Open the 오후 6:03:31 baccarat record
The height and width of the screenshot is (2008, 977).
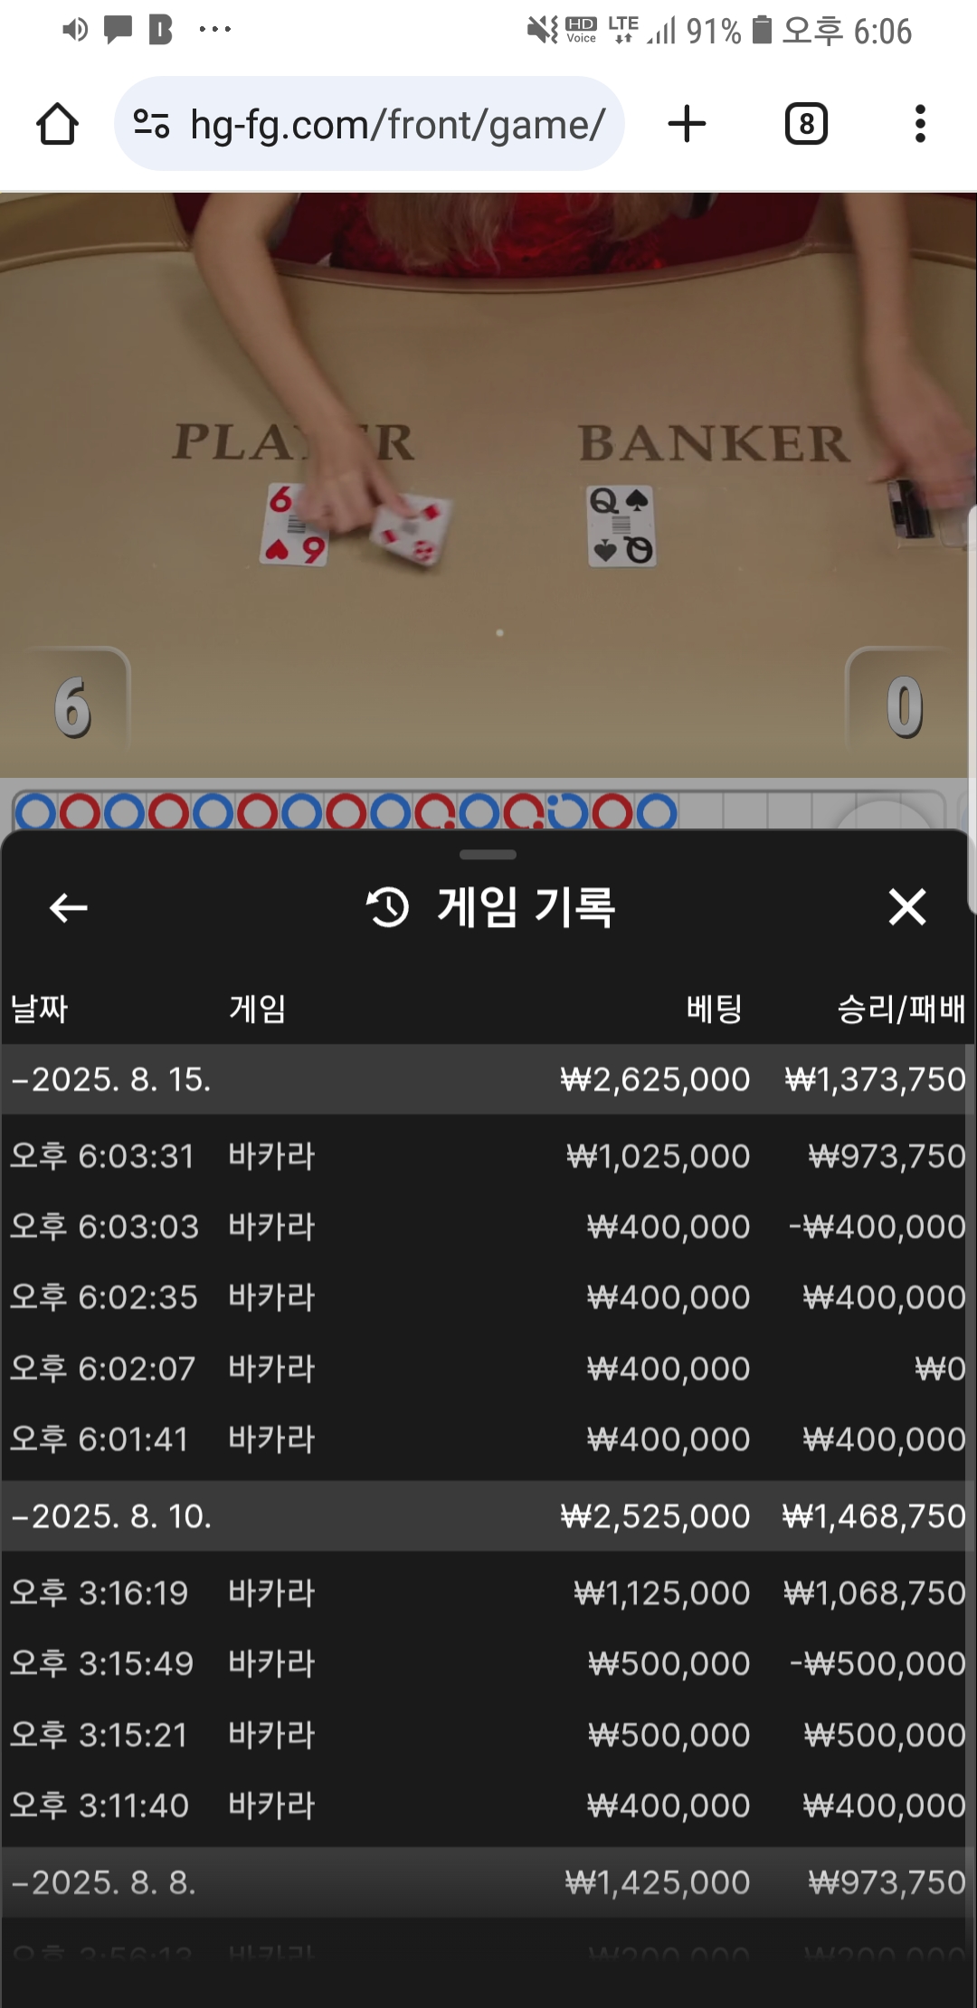tap(488, 1156)
